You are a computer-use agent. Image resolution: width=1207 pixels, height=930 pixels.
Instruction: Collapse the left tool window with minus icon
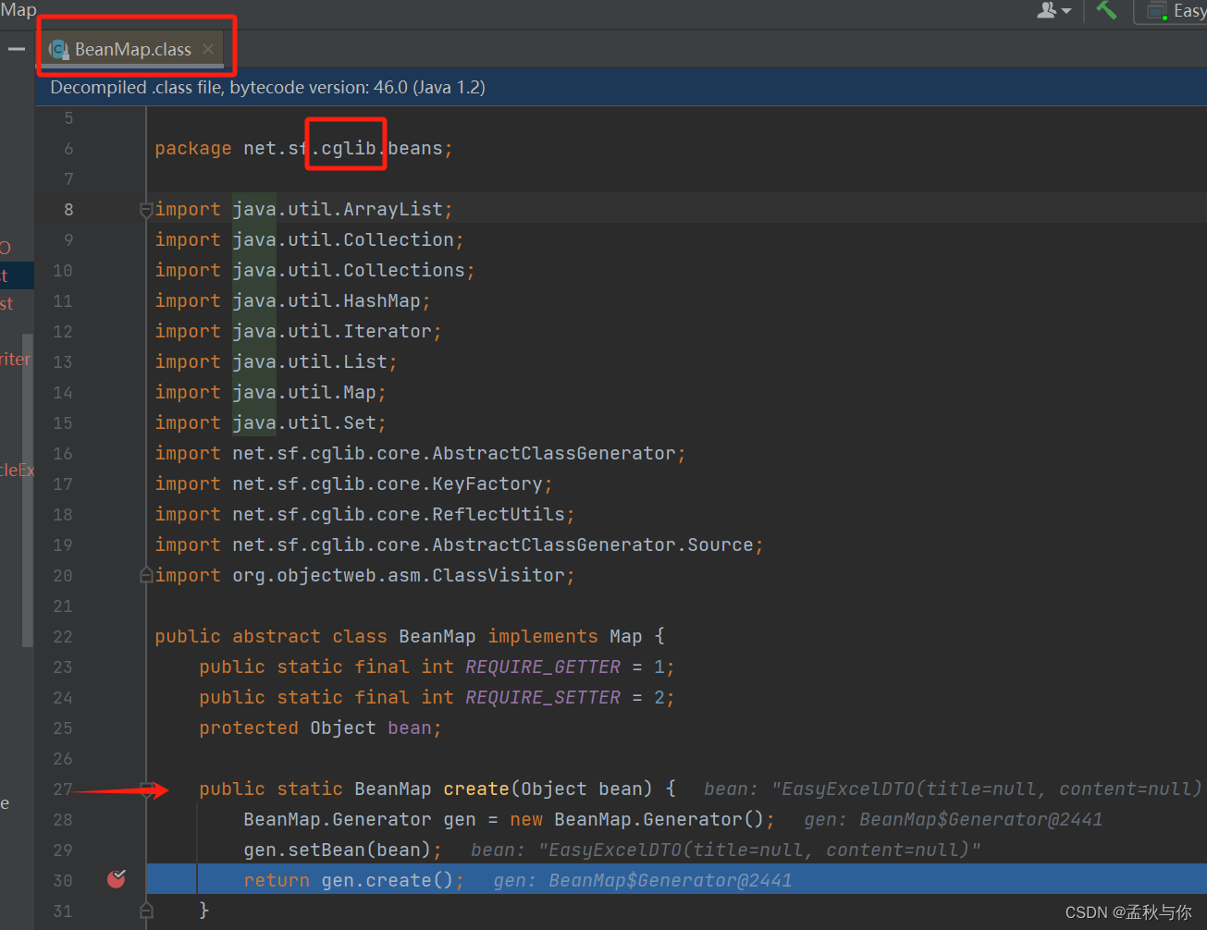17,49
